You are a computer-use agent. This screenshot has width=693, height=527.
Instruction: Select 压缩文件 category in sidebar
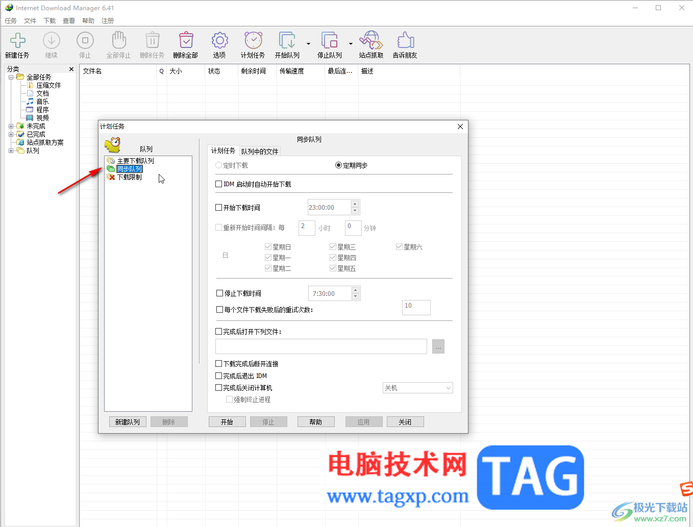point(48,85)
